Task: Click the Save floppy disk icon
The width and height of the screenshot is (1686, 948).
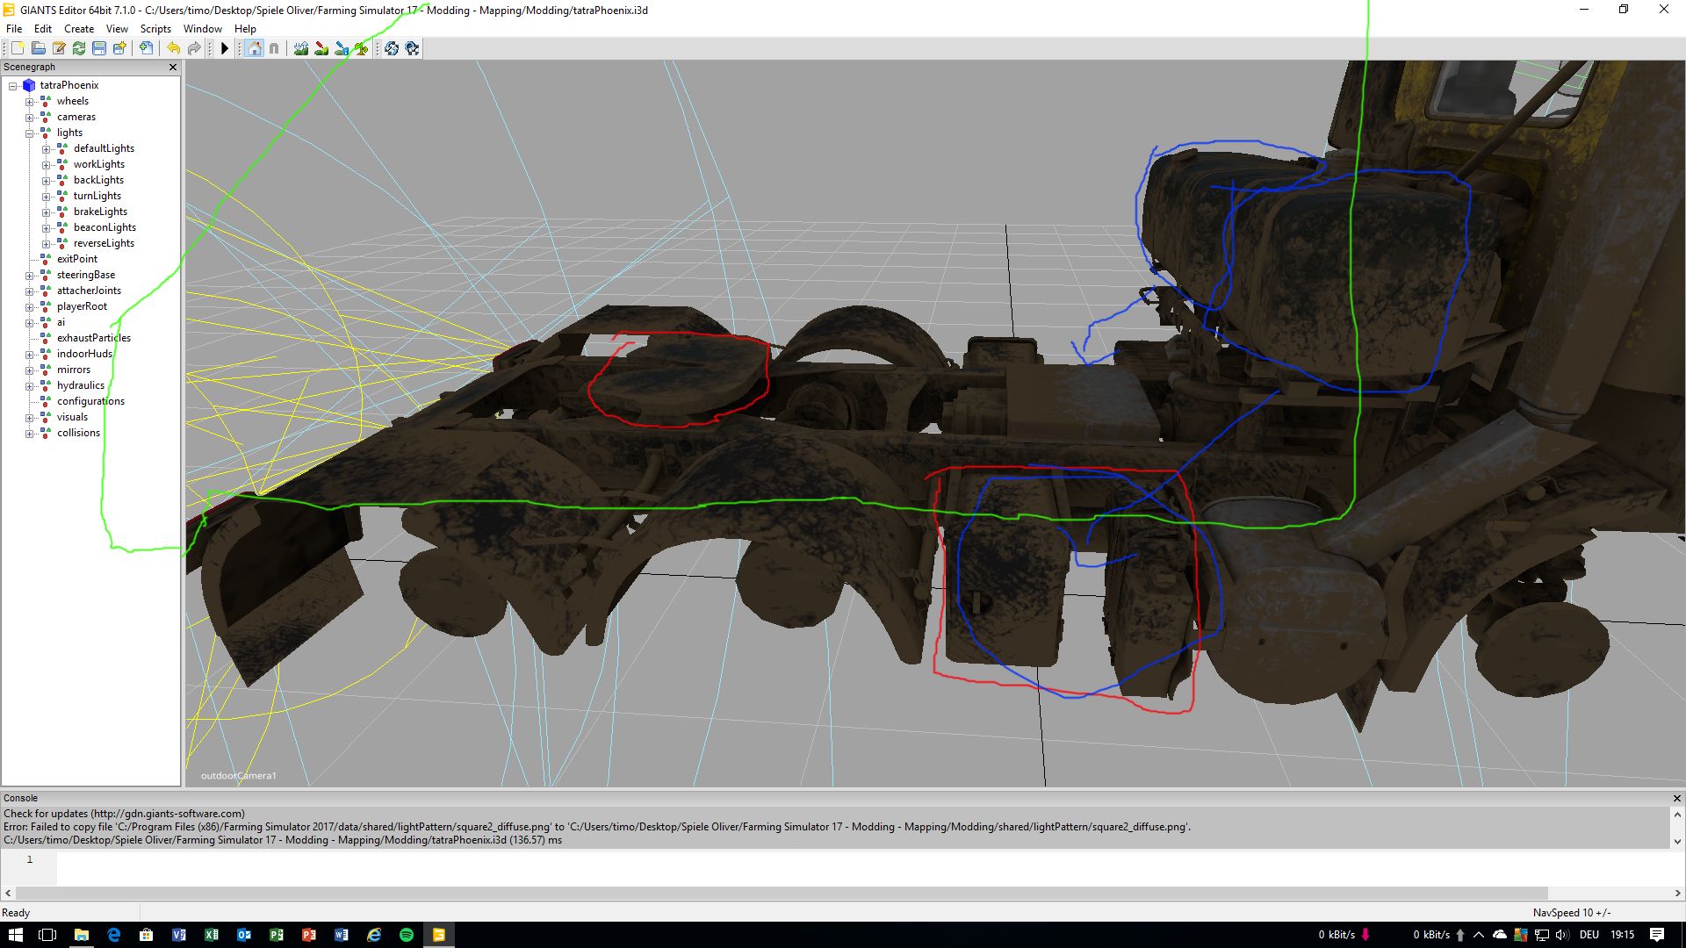Action: click(x=99, y=48)
